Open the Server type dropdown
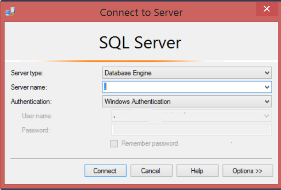The image size is (281, 190). [x=187, y=73]
